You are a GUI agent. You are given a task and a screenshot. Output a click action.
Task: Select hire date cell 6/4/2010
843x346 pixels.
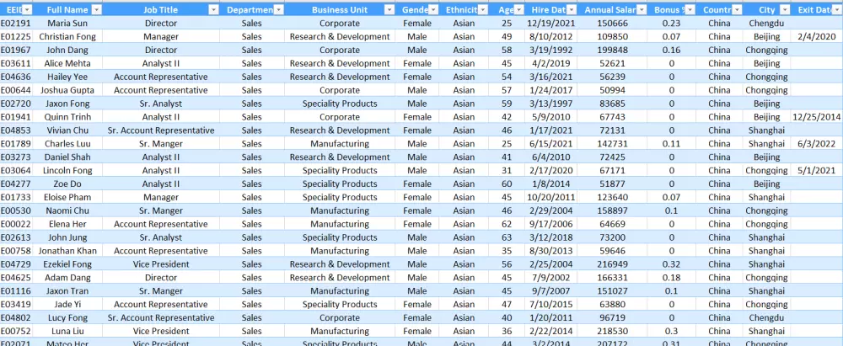pyautogui.click(x=551, y=157)
